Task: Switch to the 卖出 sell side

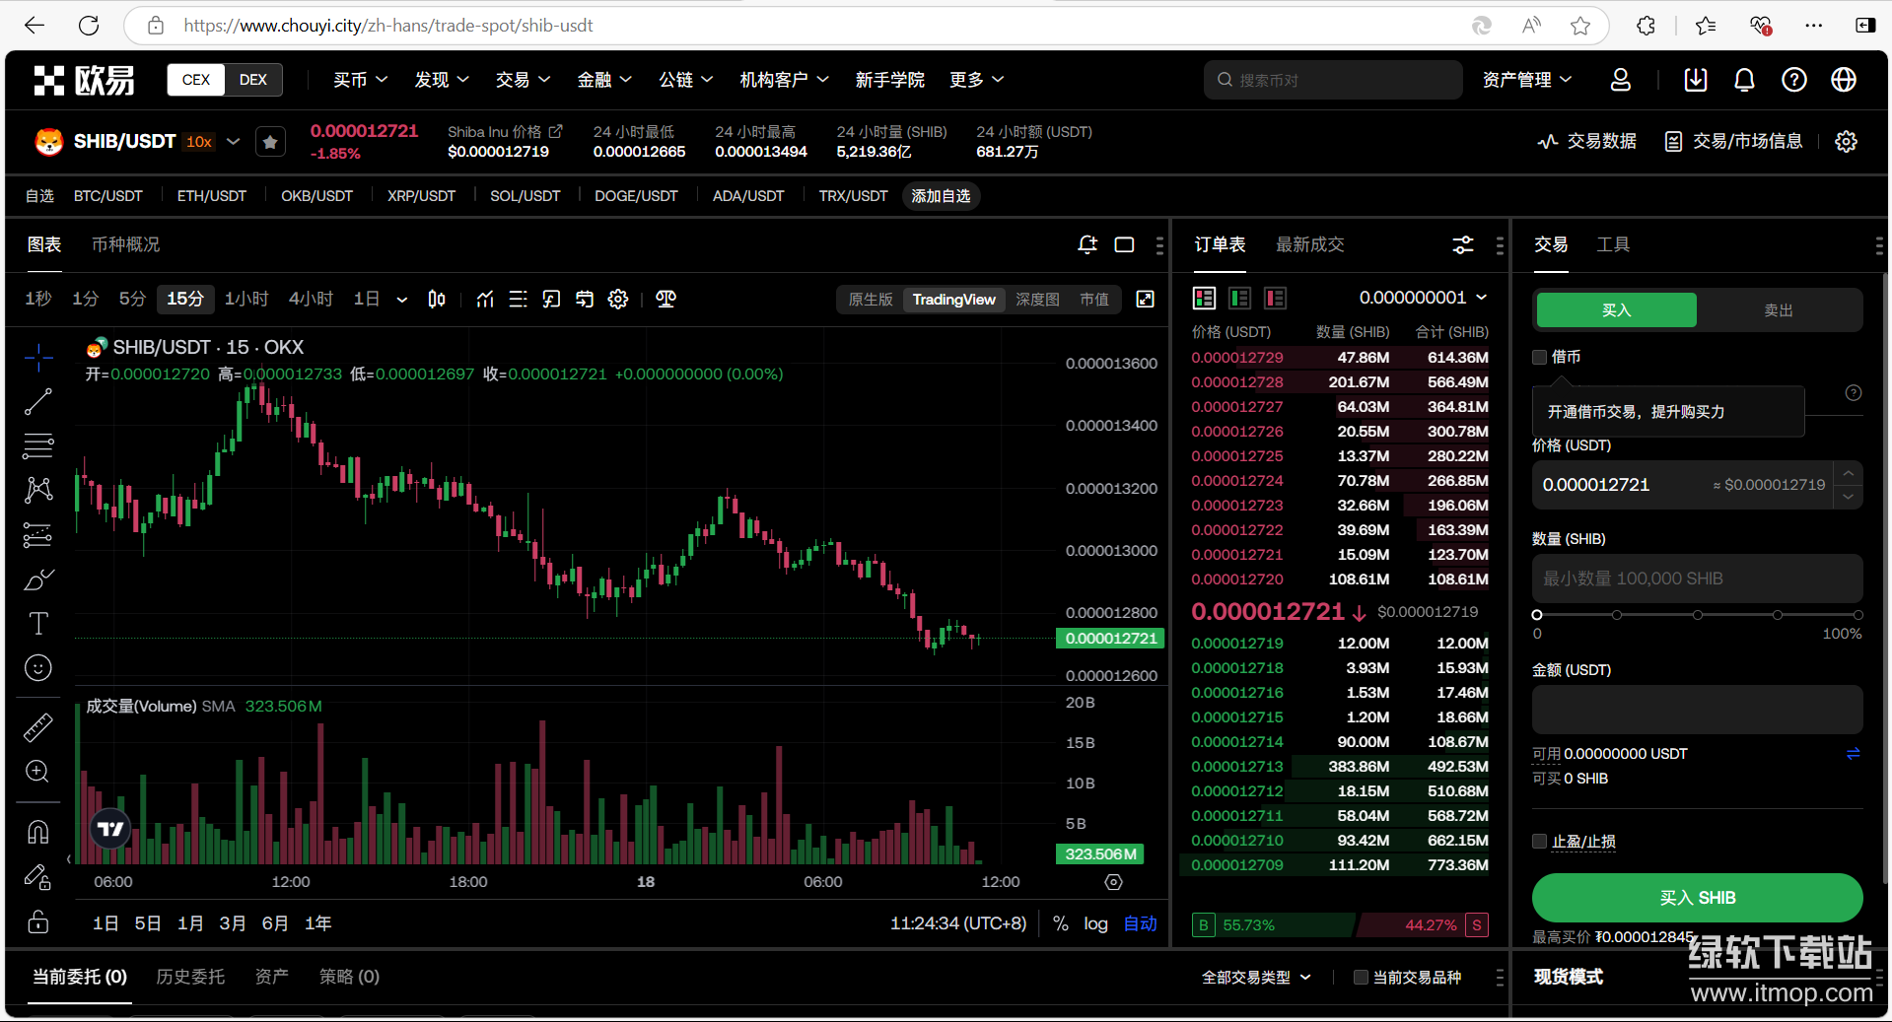Action: coord(1778,310)
